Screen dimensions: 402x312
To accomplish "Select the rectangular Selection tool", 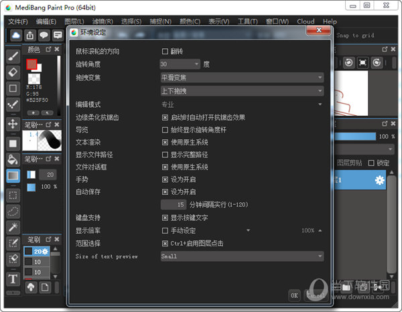I will click(13, 196).
